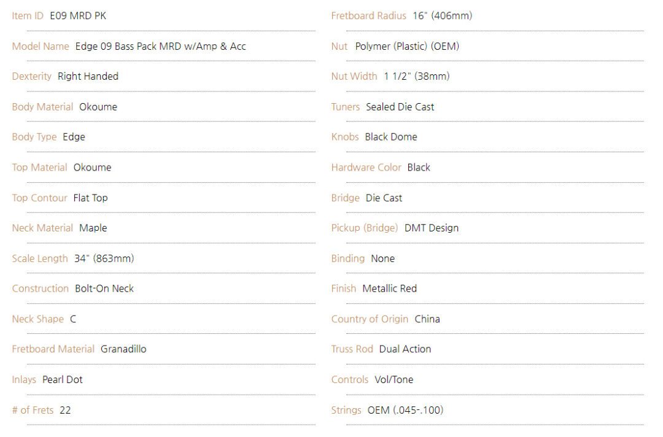Select the Body Material label
Viewport: 663px width, 437px height.
(x=42, y=107)
